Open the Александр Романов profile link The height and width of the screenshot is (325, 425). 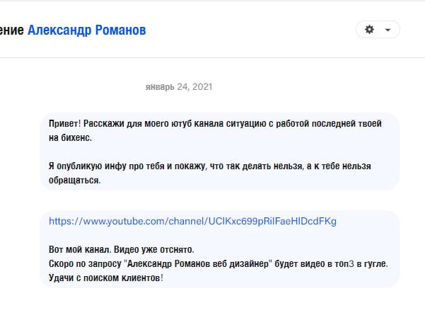pyautogui.click(x=87, y=30)
